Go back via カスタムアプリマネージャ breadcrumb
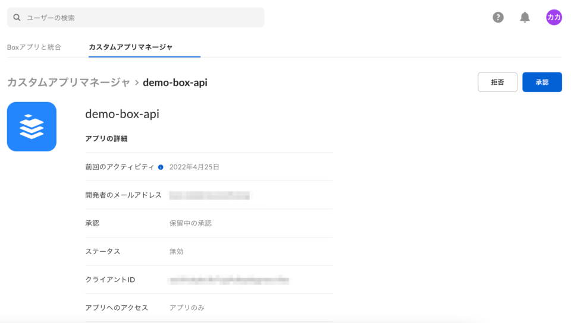 tap(68, 83)
